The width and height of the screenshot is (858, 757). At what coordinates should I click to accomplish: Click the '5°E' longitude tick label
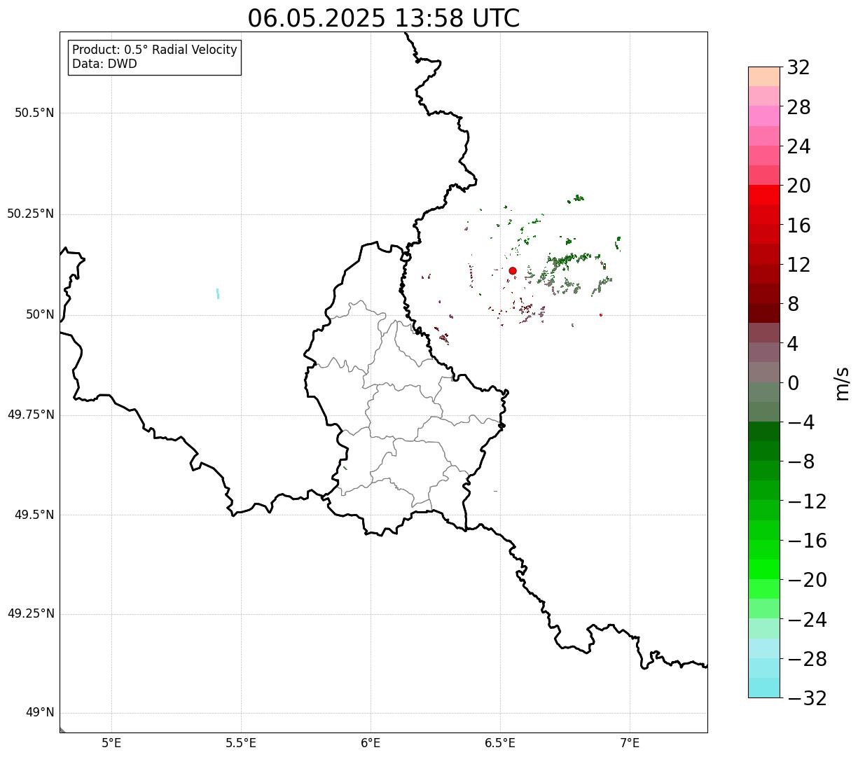[x=111, y=744]
